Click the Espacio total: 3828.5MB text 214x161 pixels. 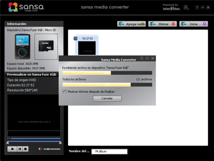click(23, 64)
